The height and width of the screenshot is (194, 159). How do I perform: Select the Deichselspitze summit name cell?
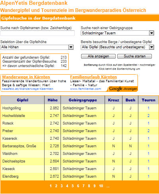point(23,161)
